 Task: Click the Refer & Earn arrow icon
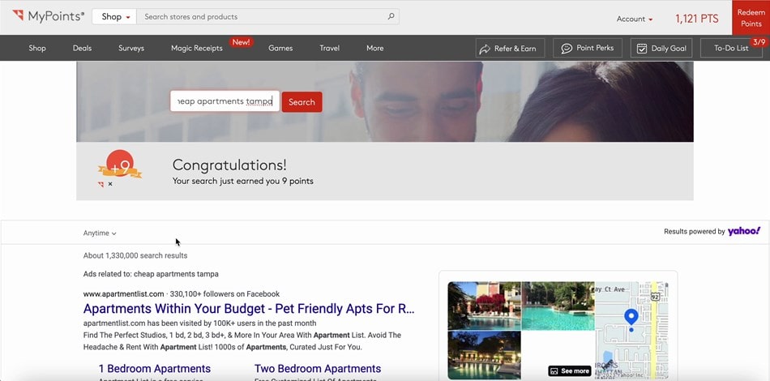tap(485, 49)
